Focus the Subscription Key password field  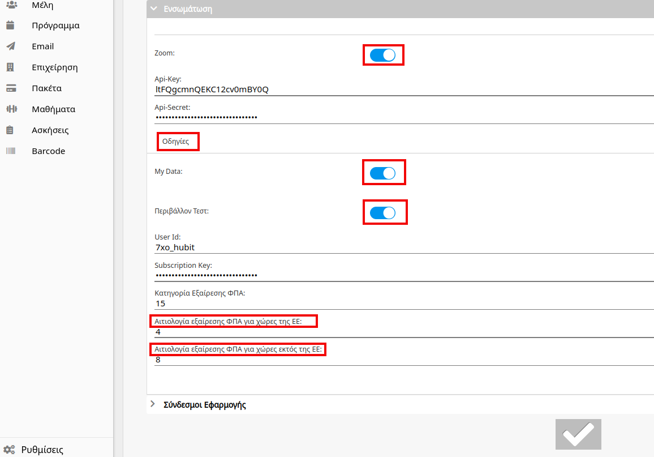tap(404, 276)
